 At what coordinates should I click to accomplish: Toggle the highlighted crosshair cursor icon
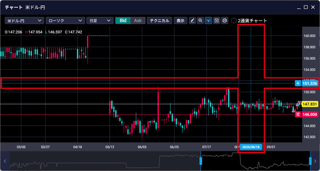pos(209,20)
